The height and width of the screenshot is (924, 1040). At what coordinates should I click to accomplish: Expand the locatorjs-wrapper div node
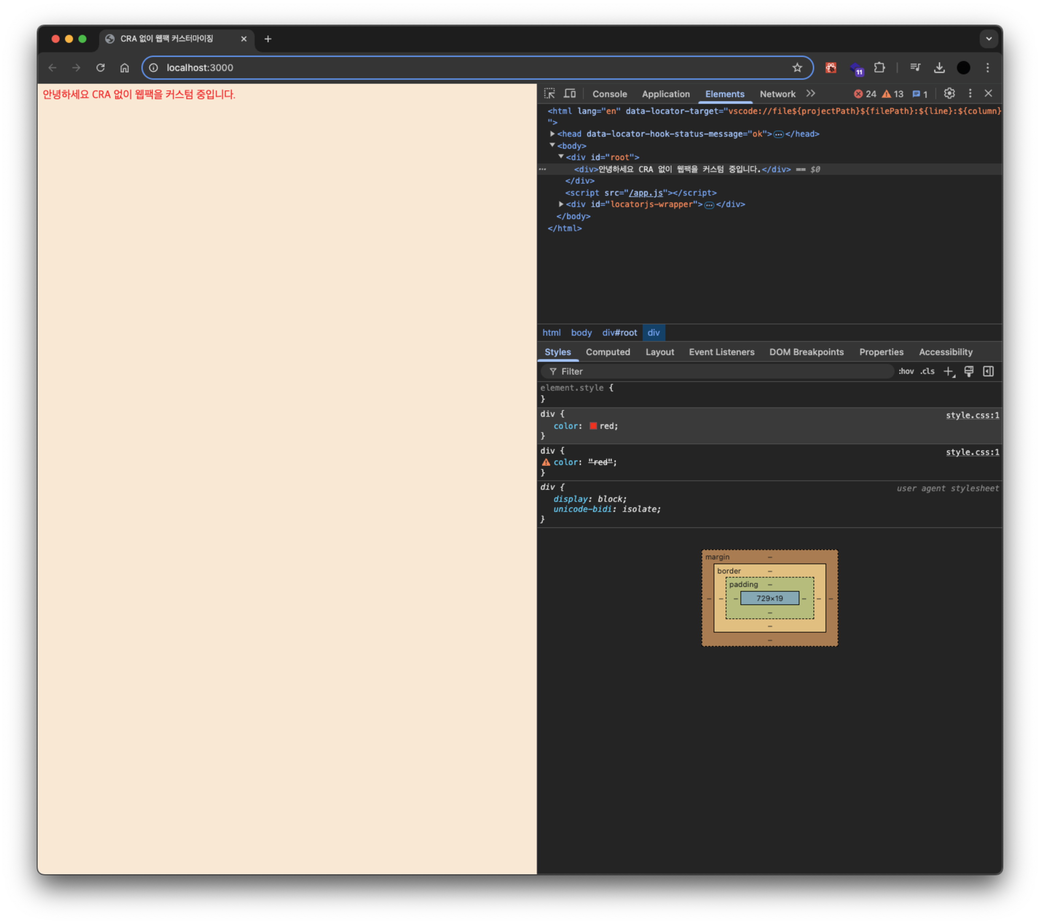point(561,204)
